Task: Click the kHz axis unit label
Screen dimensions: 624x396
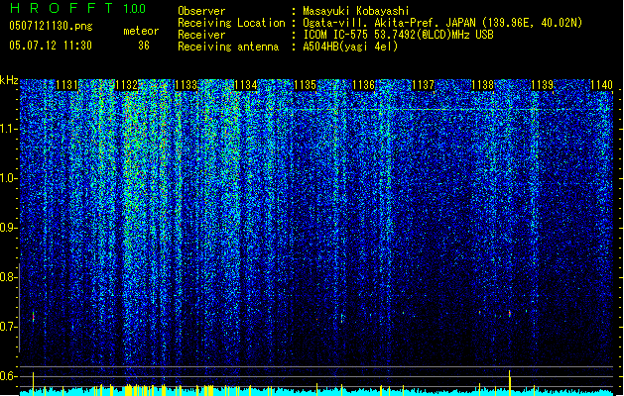Action: 9,80
